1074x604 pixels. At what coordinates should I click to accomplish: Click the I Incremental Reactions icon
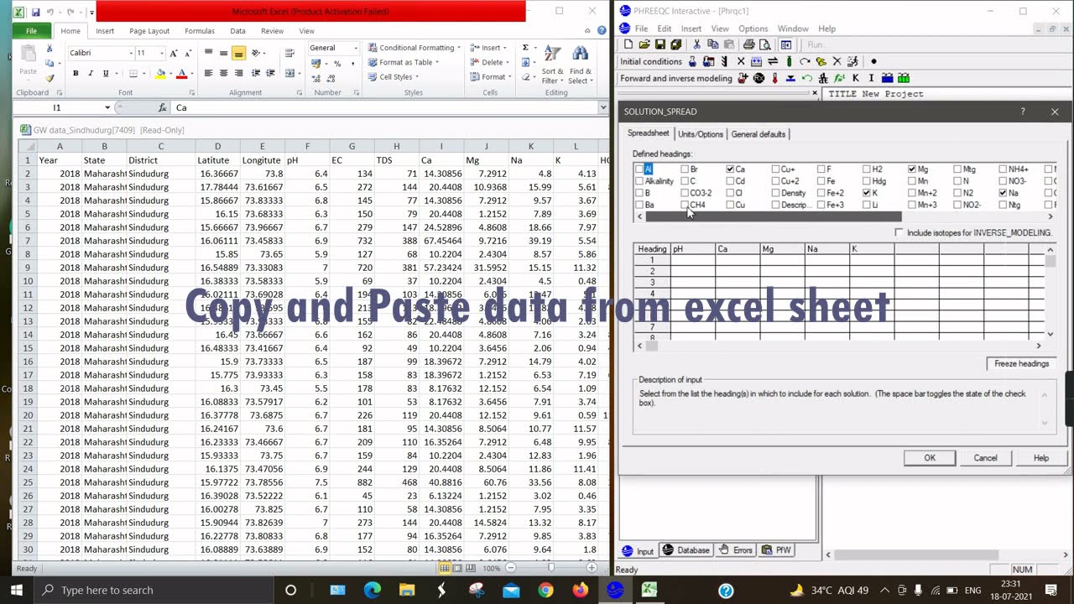871,78
